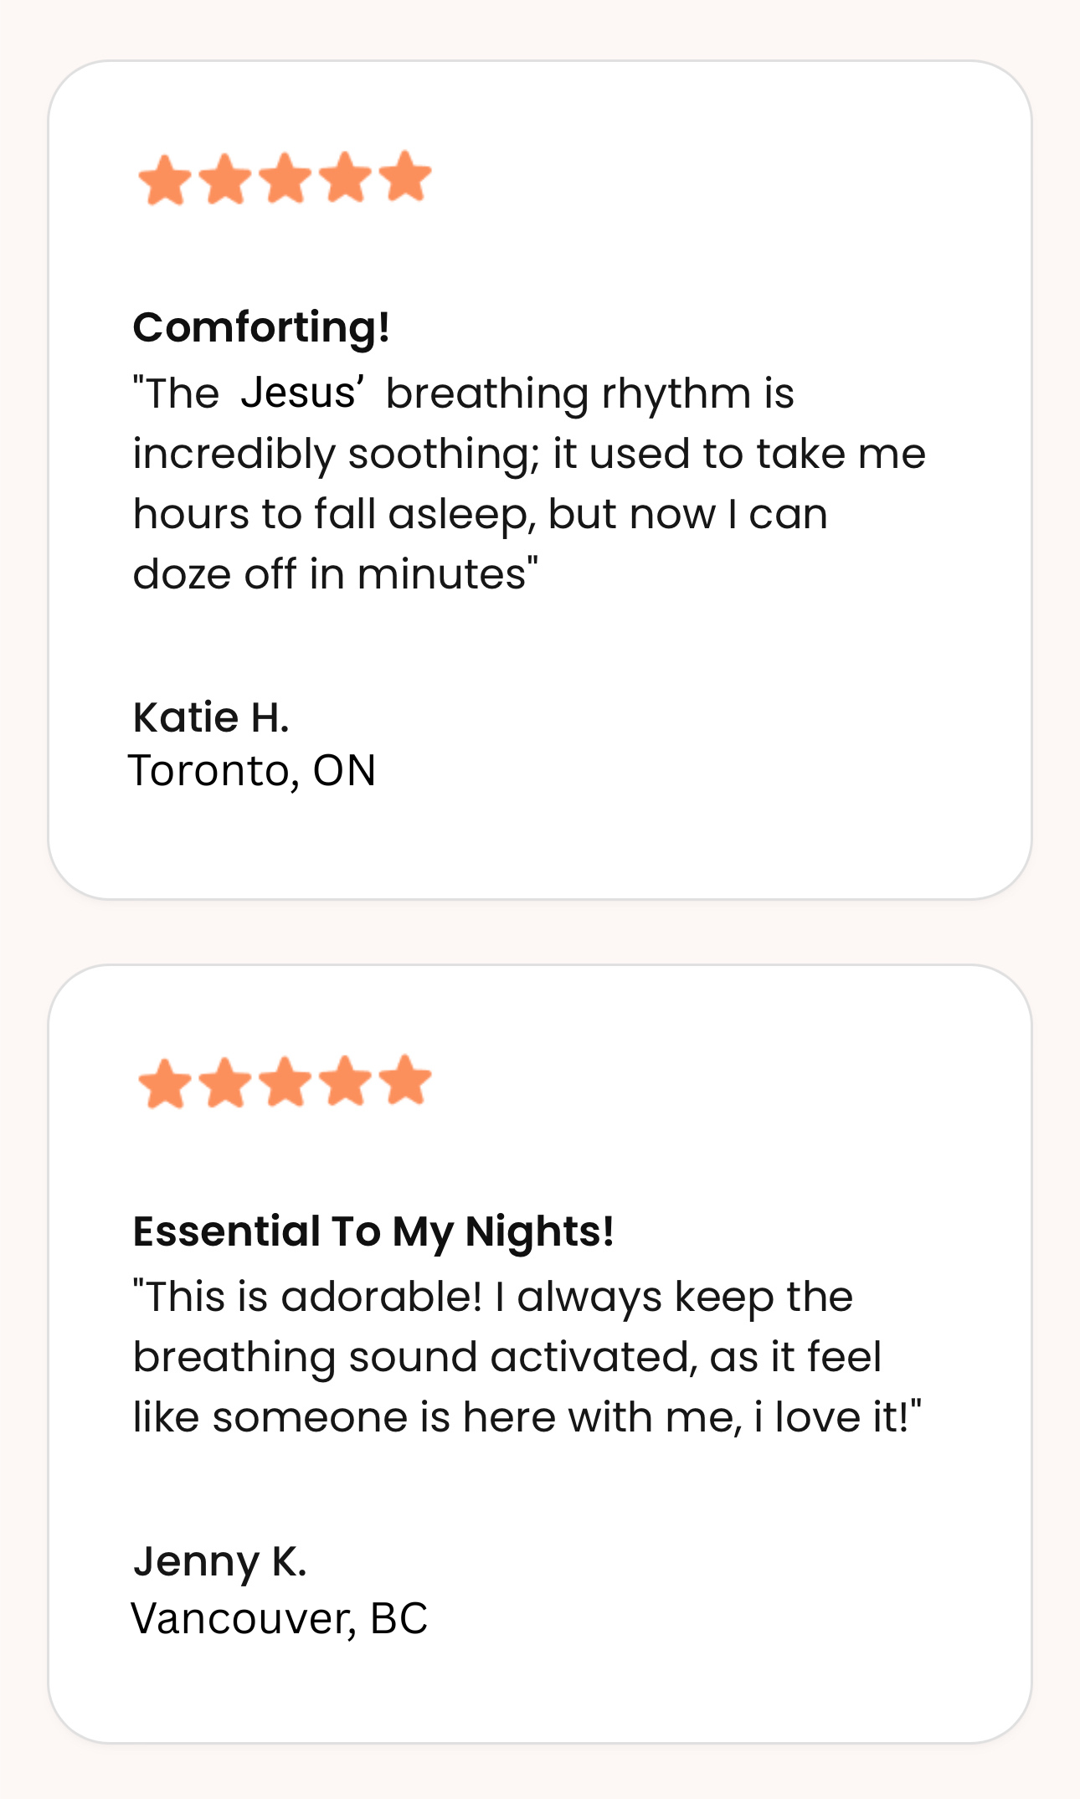This screenshot has width=1080, height=1799.
Task: Click the first star in Jenny K.'s review
Action: [x=165, y=1084]
